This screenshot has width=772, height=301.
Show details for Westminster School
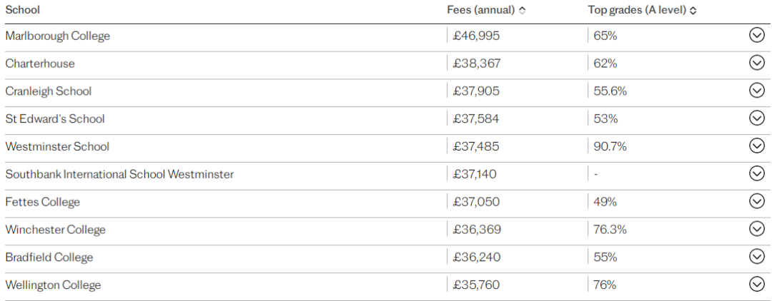pos(756,146)
